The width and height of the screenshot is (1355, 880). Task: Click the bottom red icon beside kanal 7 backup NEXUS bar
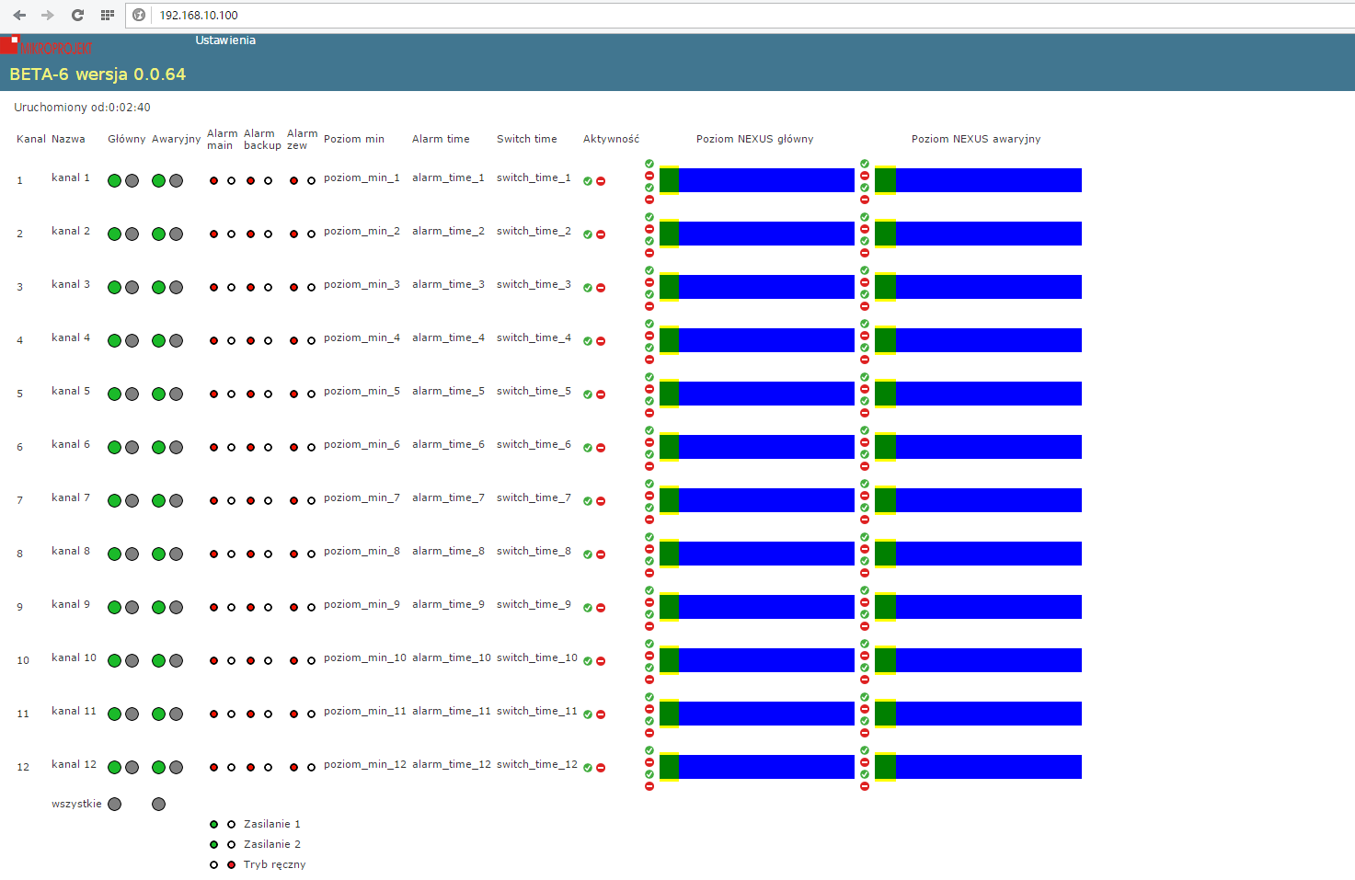pos(865,520)
